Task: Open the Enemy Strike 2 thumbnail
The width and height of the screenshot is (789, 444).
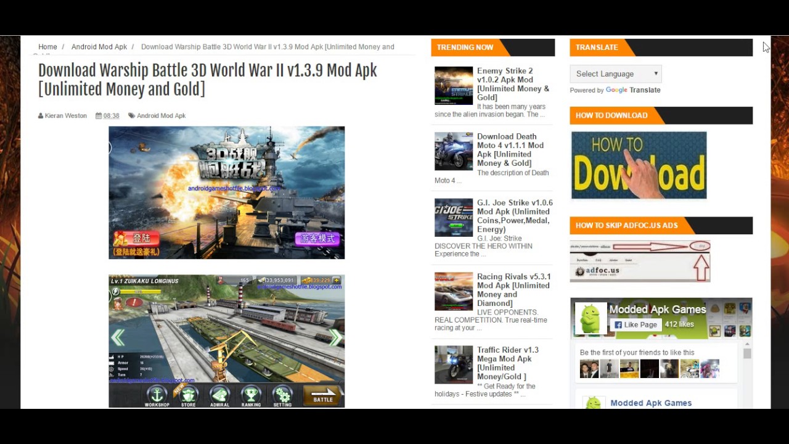Action: 454,86
